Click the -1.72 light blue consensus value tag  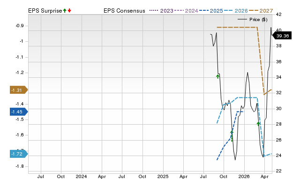[x=19, y=154]
